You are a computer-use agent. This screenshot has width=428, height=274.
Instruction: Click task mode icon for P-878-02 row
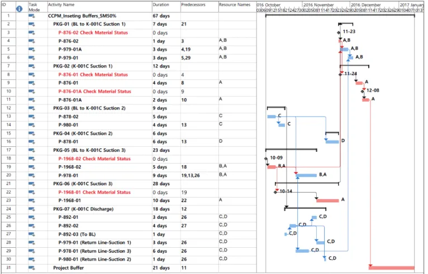click(x=32, y=117)
